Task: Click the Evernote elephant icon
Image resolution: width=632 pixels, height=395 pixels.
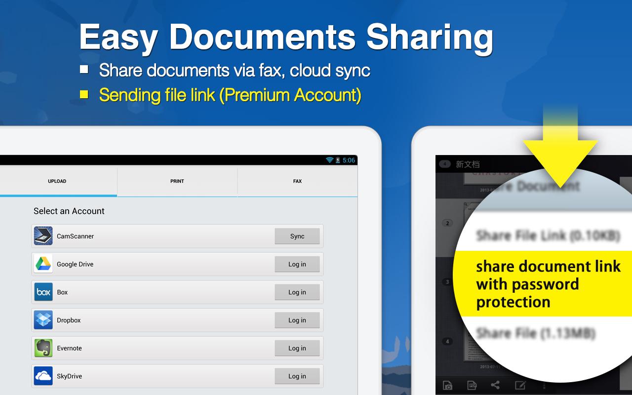Action: 43,348
